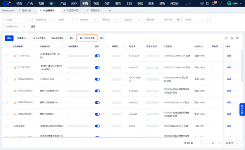The image size is (245, 150).
Task: Open the download icon in top bar
Action: coord(202,3)
